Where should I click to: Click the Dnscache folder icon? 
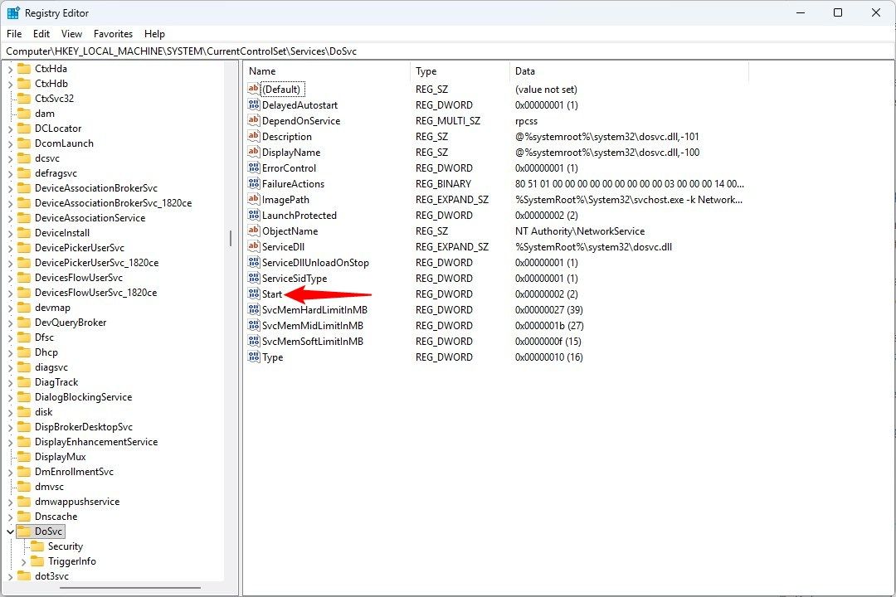24,517
